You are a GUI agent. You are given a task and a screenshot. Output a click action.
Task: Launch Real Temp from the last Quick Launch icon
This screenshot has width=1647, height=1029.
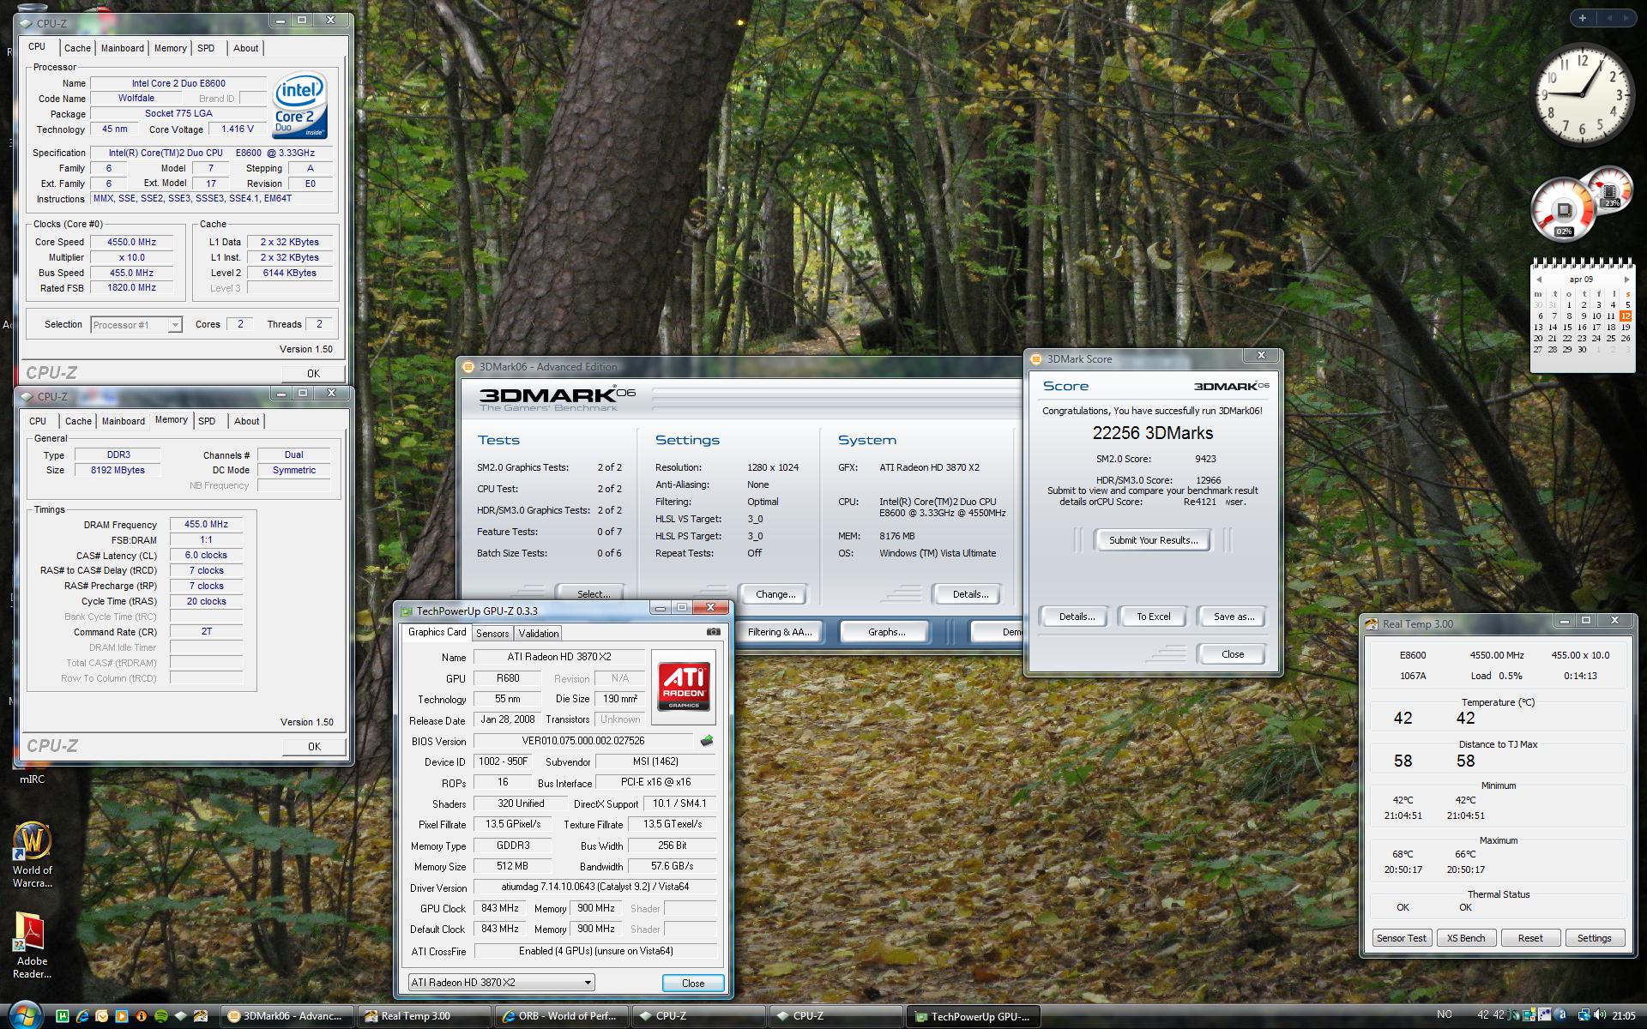[x=201, y=1016]
